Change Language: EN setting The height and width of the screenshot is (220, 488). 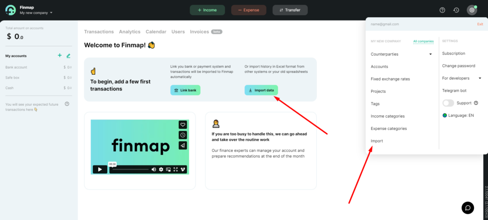point(458,115)
